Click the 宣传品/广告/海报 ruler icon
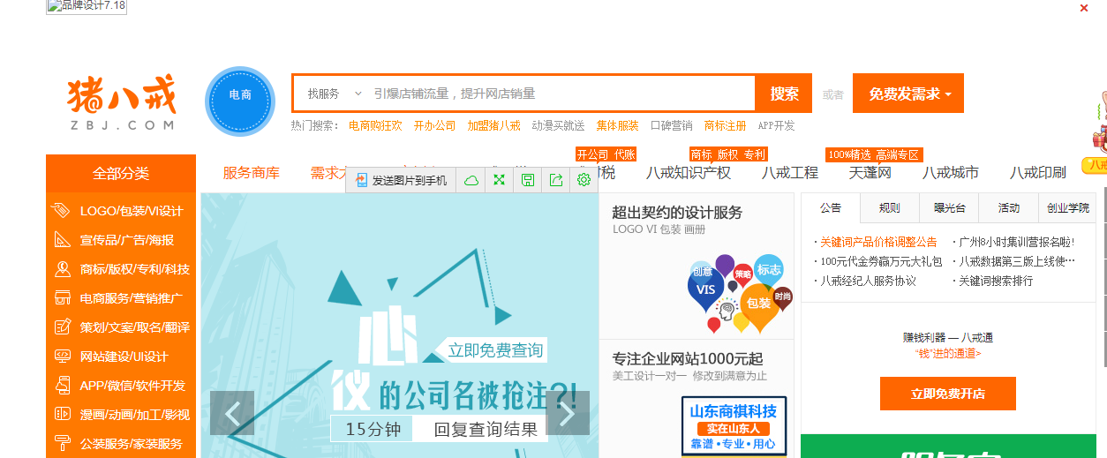The height and width of the screenshot is (458, 1107). click(x=62, y=240)
